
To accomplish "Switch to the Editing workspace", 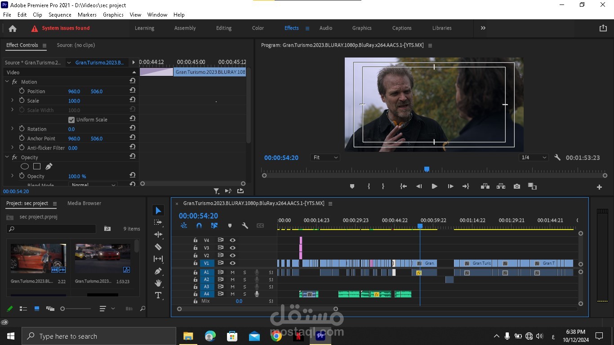I will click(x=224, y=28).
